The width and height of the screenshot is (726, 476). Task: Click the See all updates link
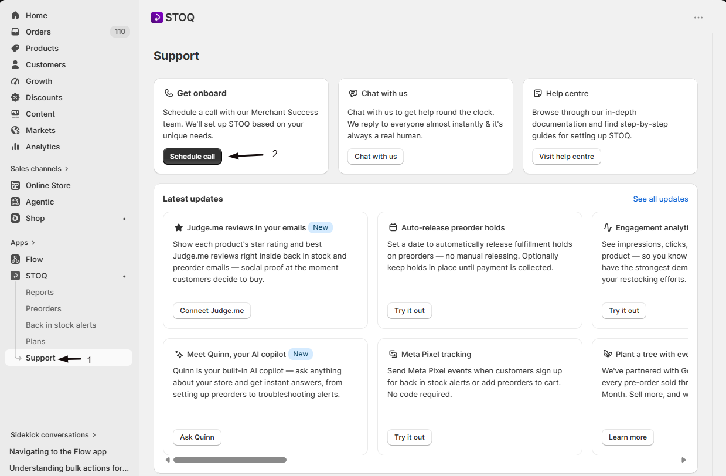pyautogui.click(x=660, y=199)
